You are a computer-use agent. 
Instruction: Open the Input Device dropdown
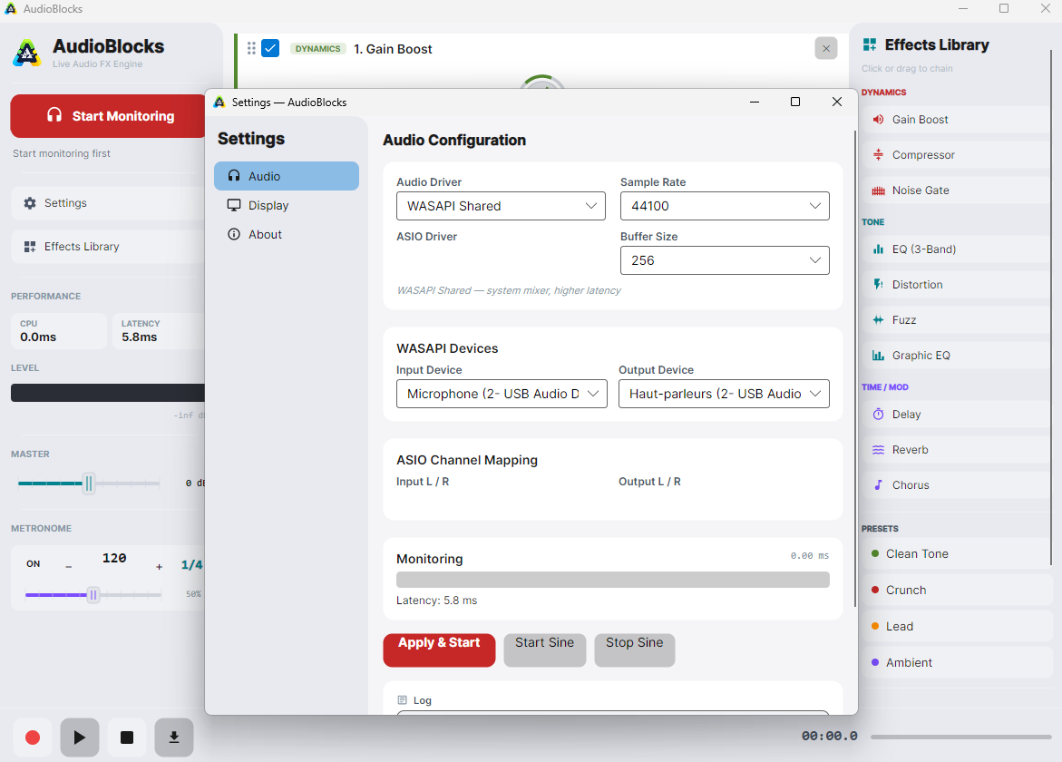(x=502, y=394)
